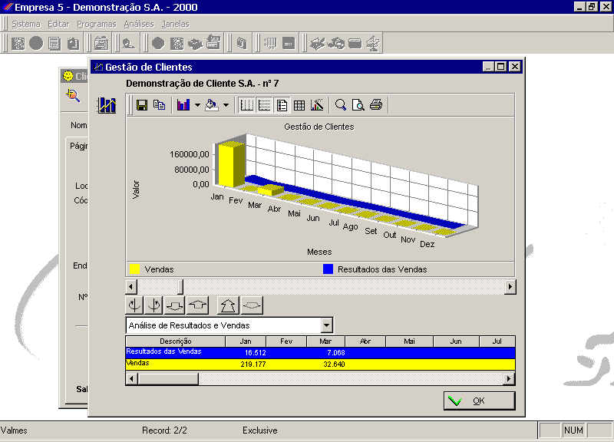Click the 'Jan' column header in data table
Viewport: 614px width, 442px height.
(246, 341)
